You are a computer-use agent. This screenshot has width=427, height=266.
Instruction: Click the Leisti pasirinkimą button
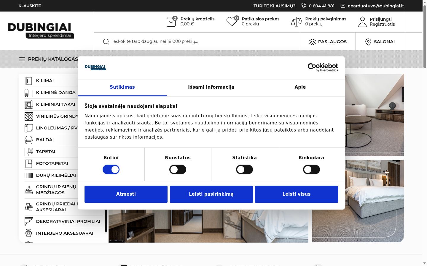[211, 194]
